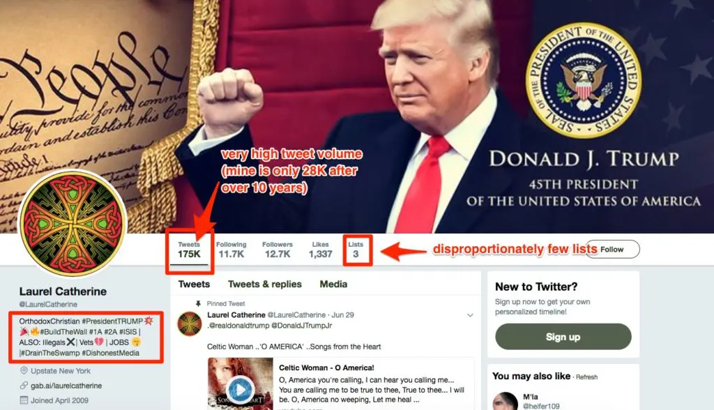View the 11.7K Following count
The width and height of the screenshot is (714, 410).
pos(231,250)
